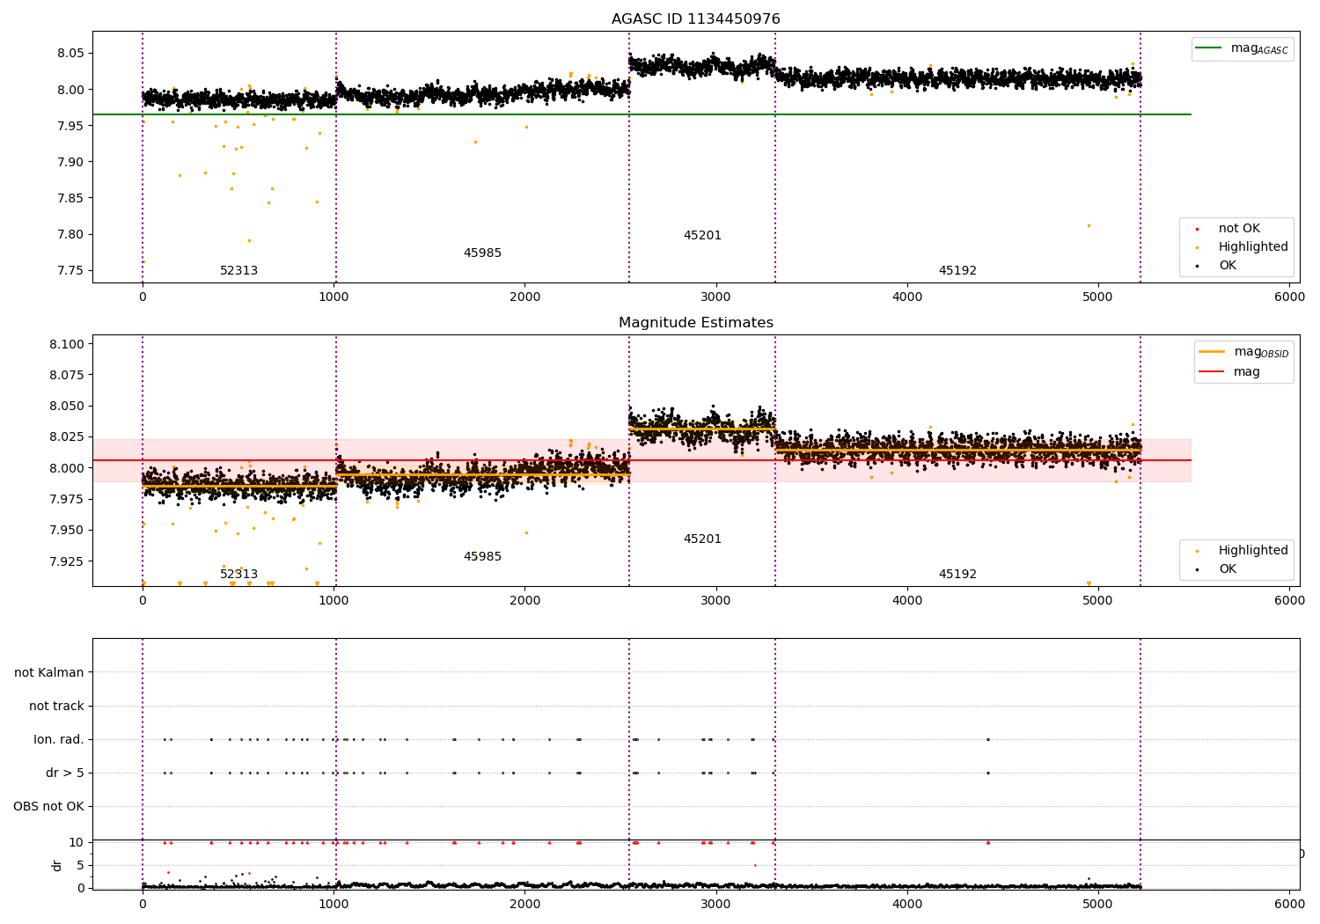
Task: Click the 'dr > 5' row label
Action: [x=65, y=774]
